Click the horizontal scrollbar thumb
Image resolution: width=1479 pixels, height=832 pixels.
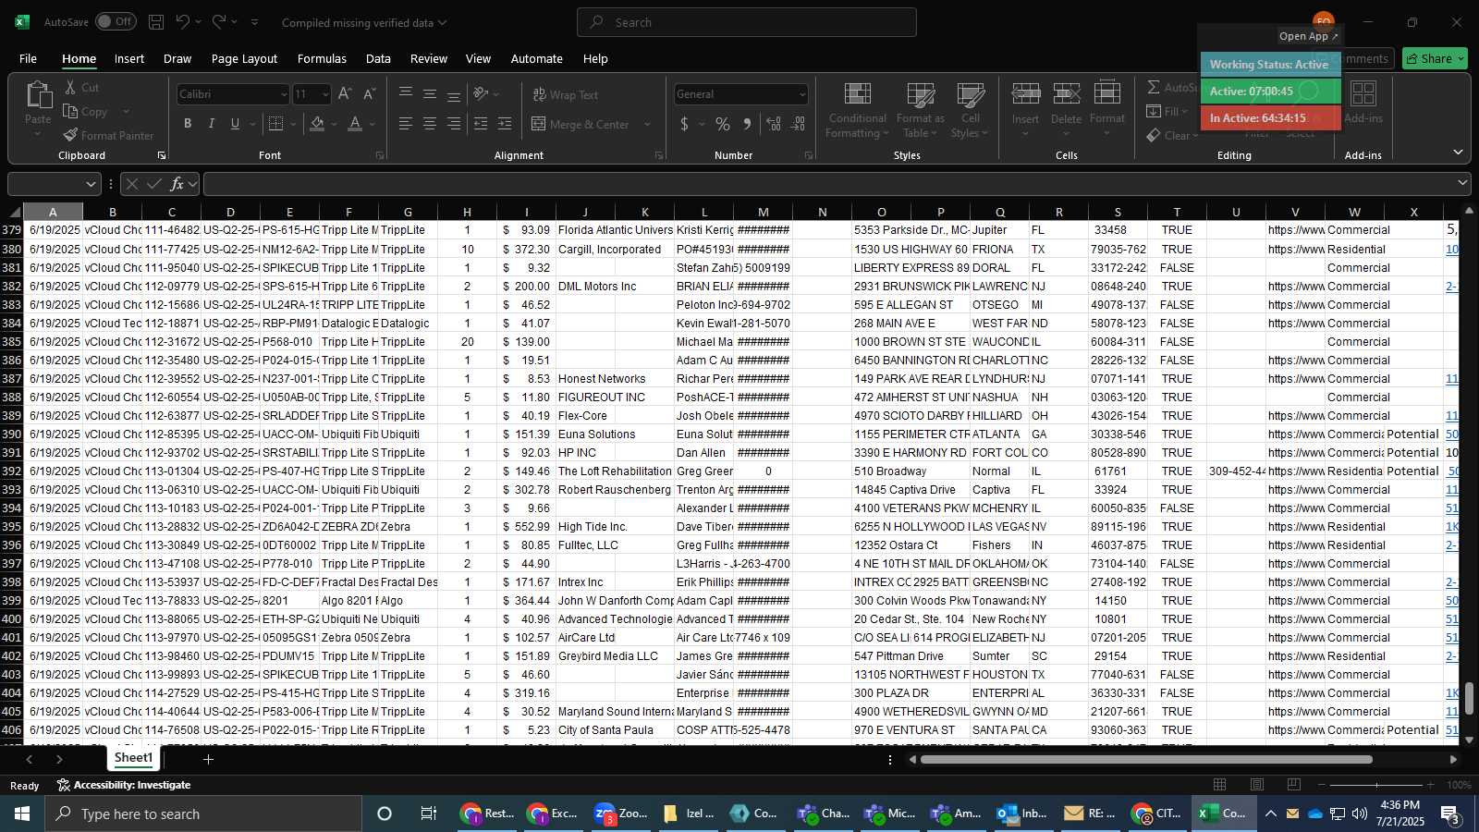coord(1146,760)
